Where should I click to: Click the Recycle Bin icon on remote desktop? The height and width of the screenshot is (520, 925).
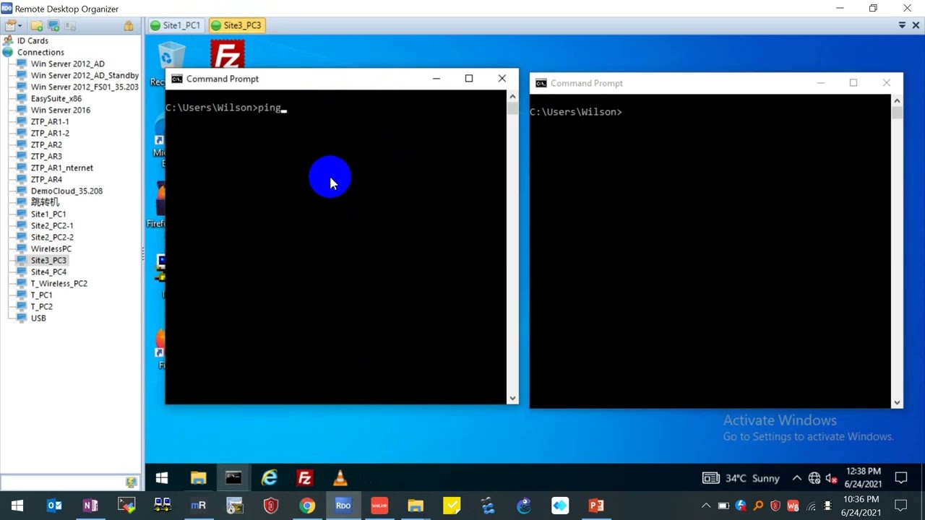[x=171, y=56]
